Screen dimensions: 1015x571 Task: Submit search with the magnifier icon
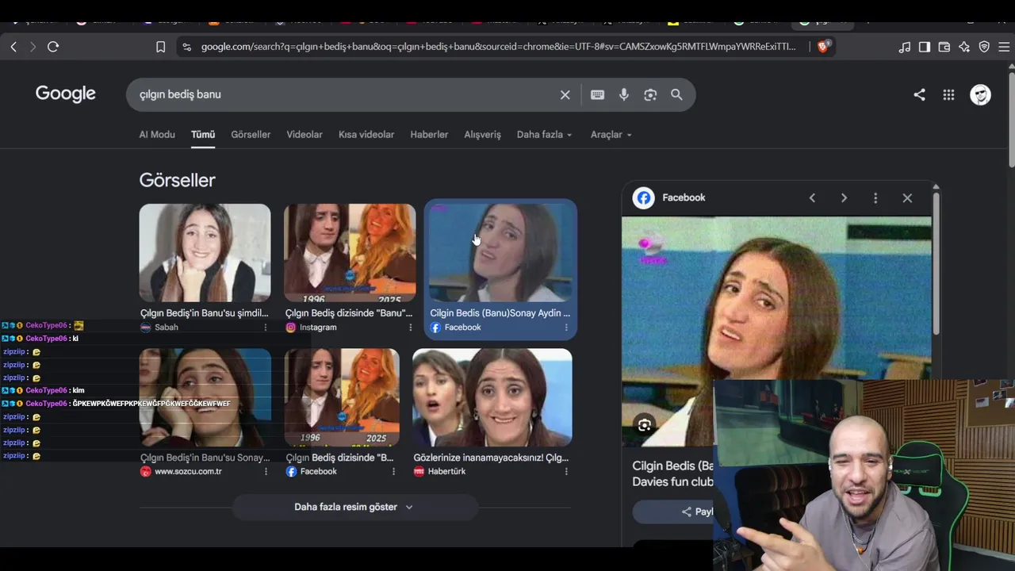676,95
